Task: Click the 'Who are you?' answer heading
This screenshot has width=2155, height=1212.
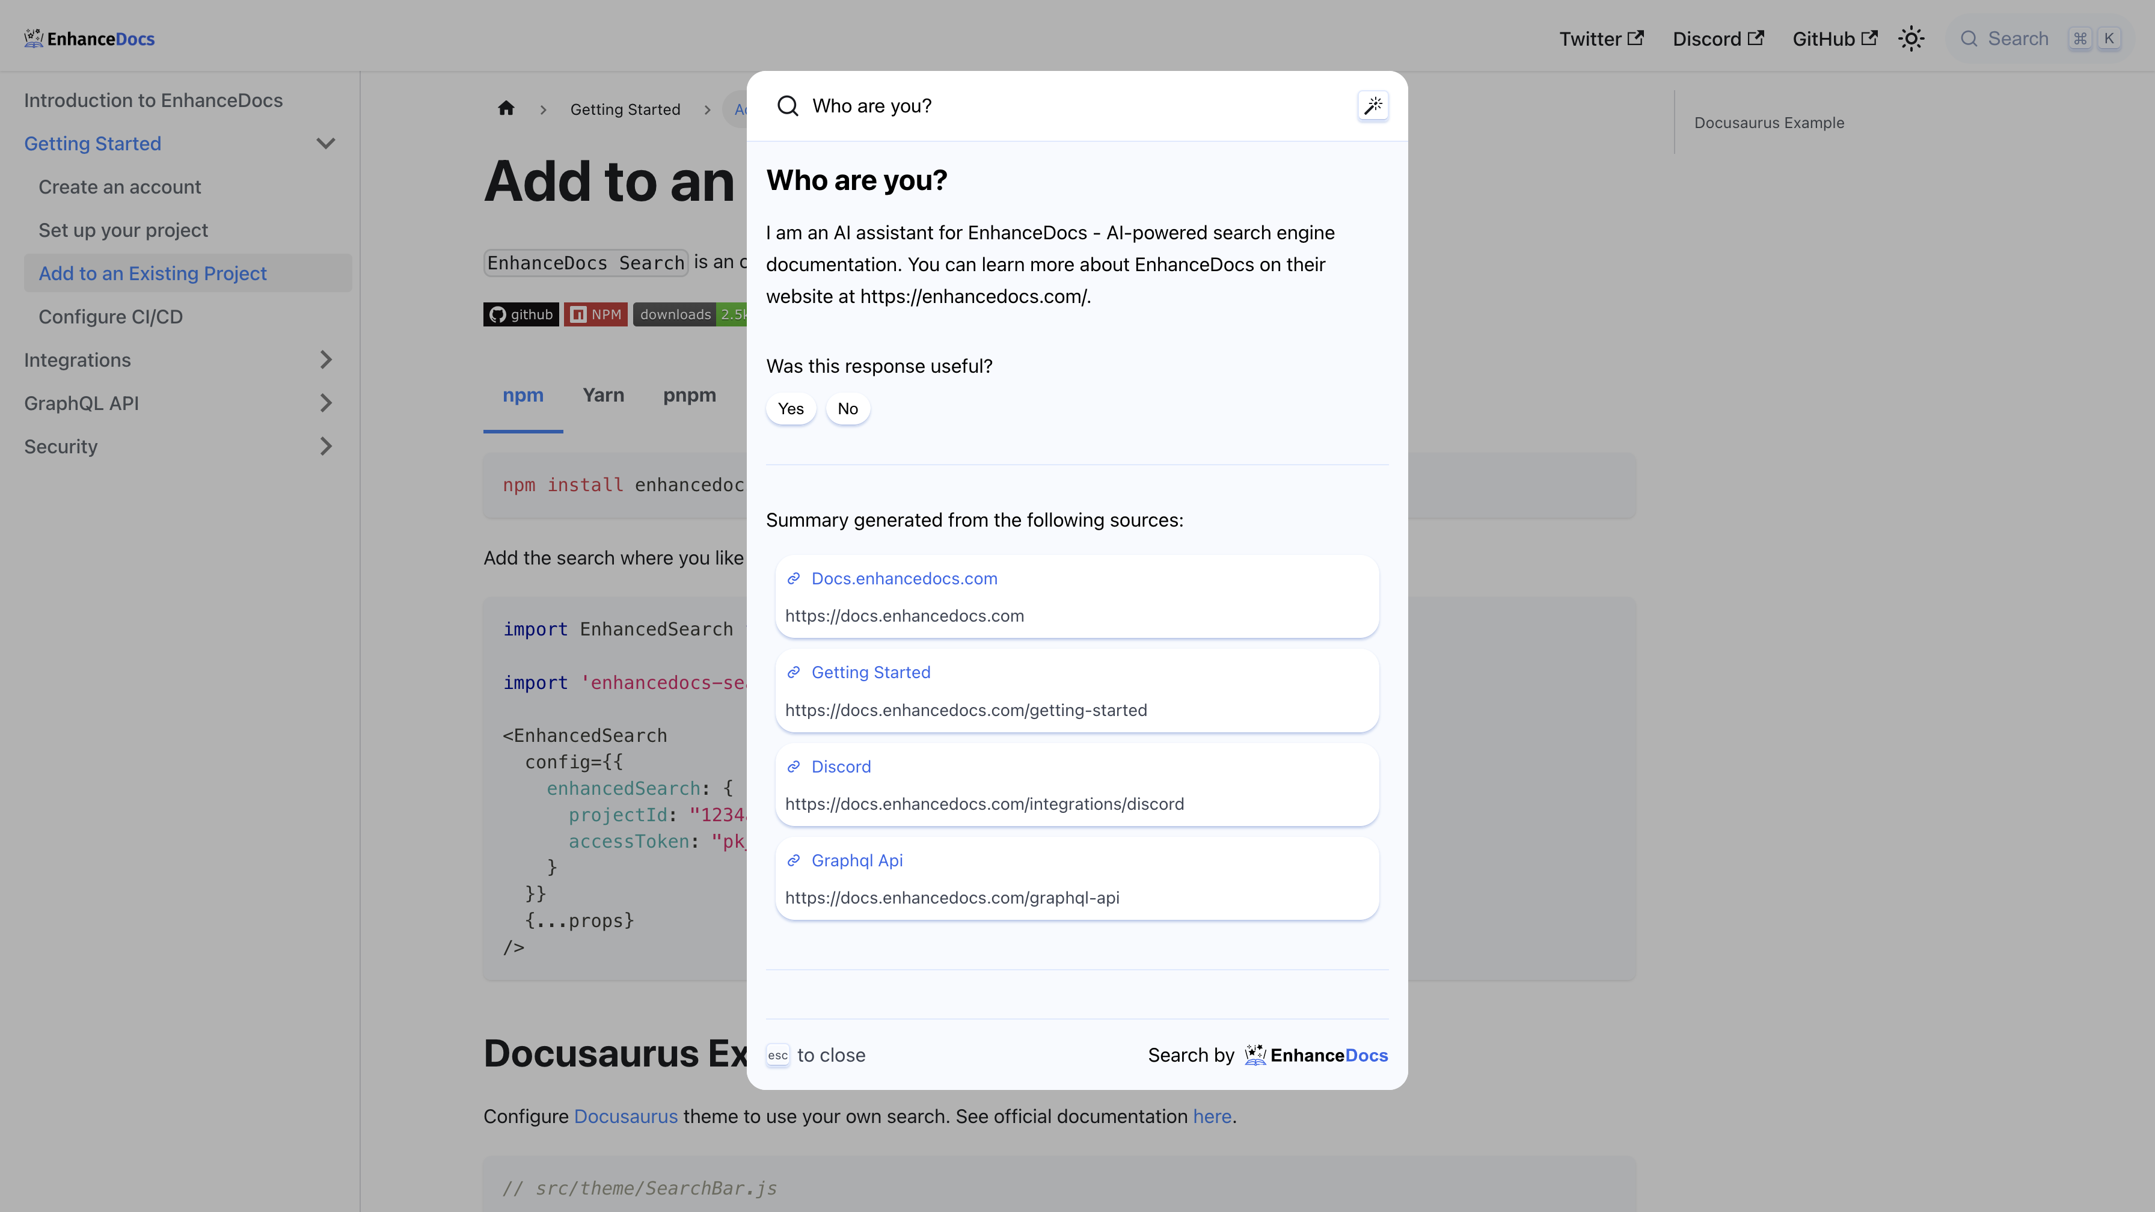Action: point(857,181)
